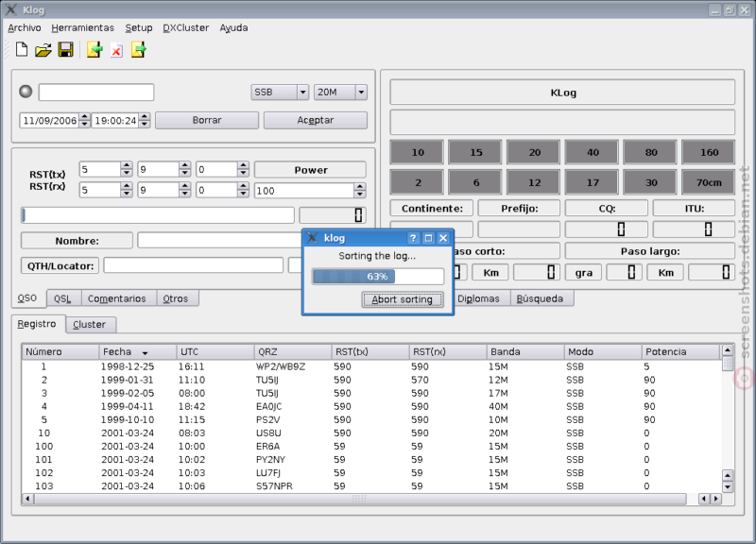Click the horizontal scrollbar under the log table
This screenshot has width=756, height=544.
point(359,499)
